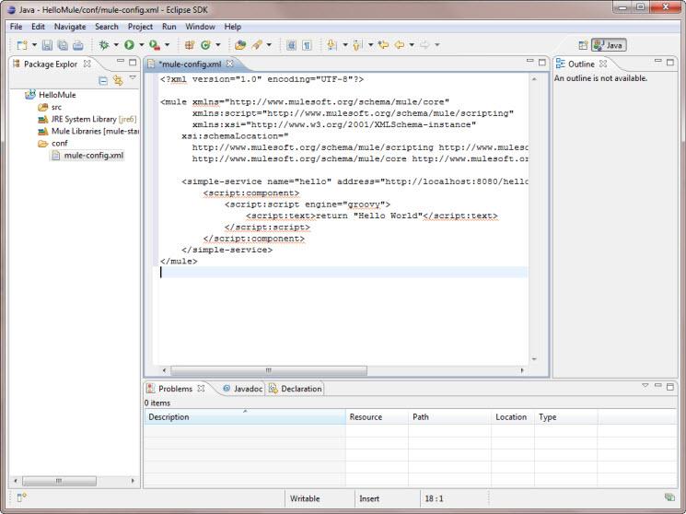Open the File menu
The height and width of the screenshot is (514, 686).
[x=16, y=27]
